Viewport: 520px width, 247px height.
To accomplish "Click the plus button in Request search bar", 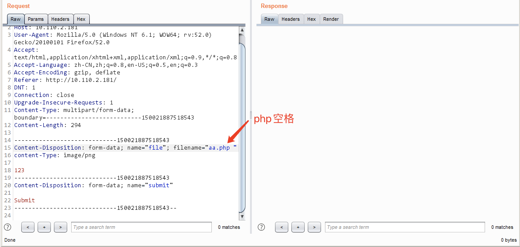I will coord(44,227).
